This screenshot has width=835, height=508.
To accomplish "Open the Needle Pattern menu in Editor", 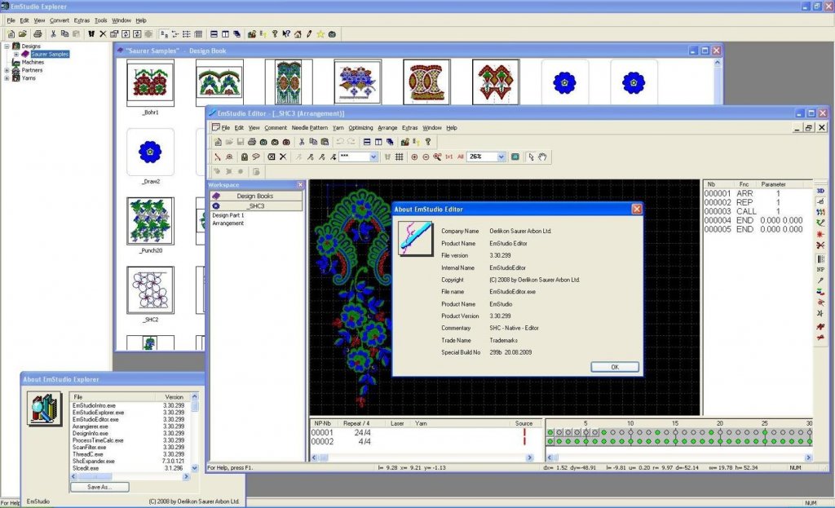I will pyautogui.click(x=309, y=128).
